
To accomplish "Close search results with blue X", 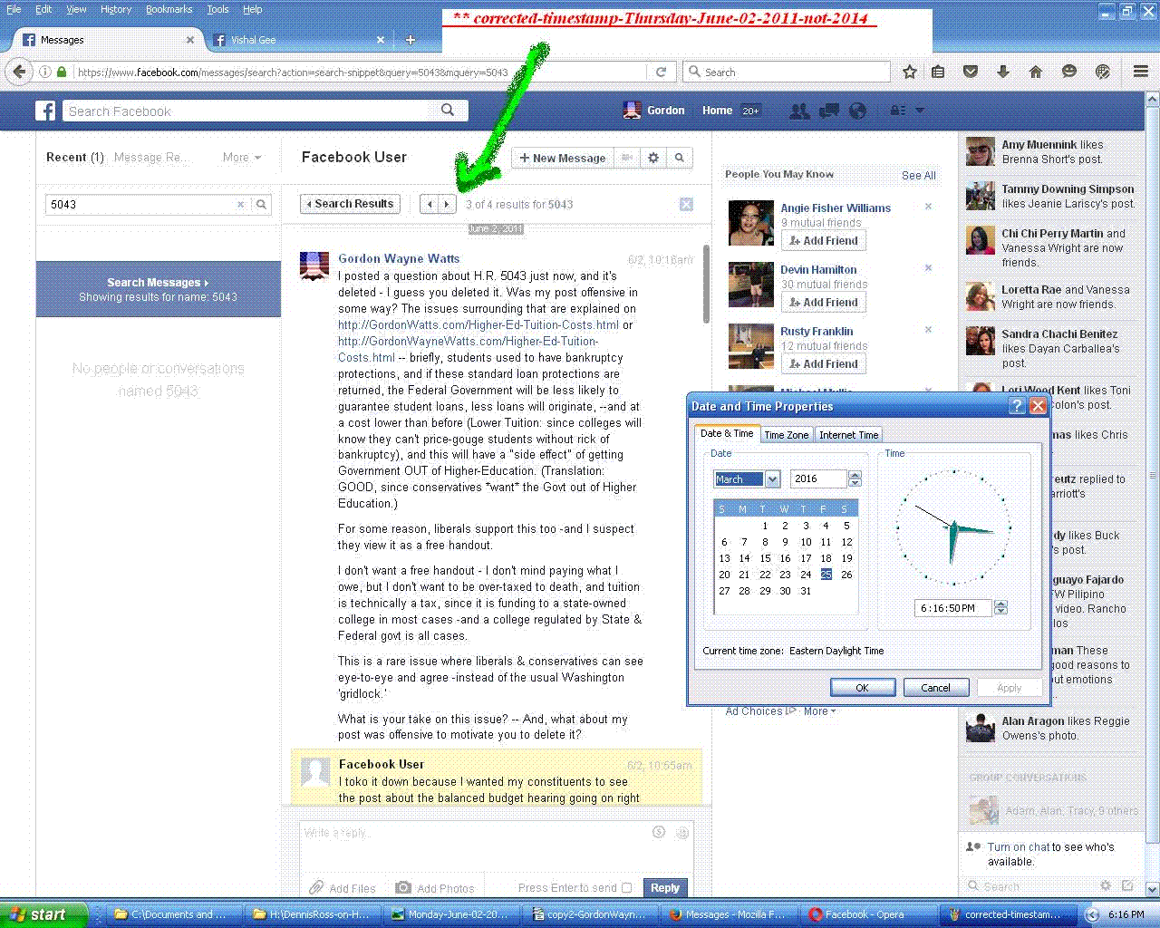I will pos(686,204).
